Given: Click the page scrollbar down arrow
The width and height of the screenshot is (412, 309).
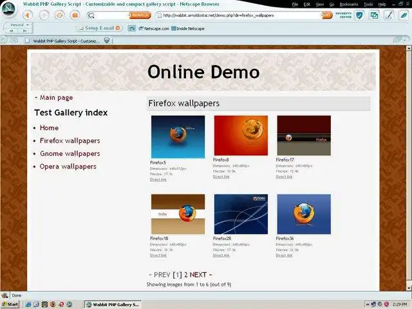Looking at the screenshot, I should [409, 288].
